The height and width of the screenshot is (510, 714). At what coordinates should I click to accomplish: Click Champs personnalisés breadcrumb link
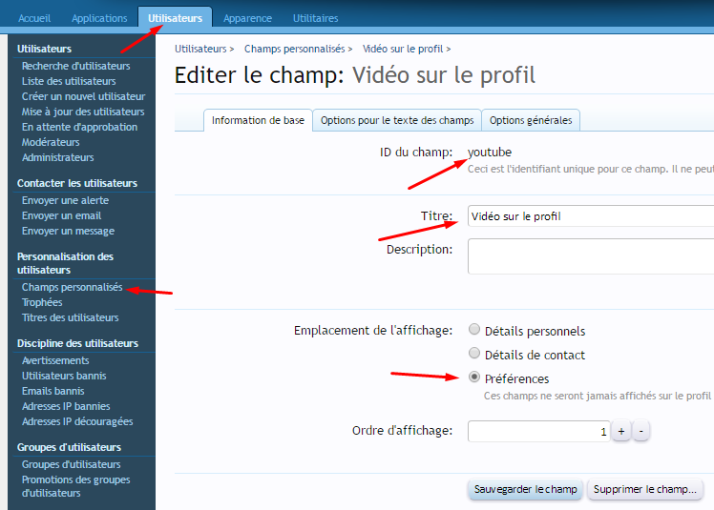click(x=294, y=49)
